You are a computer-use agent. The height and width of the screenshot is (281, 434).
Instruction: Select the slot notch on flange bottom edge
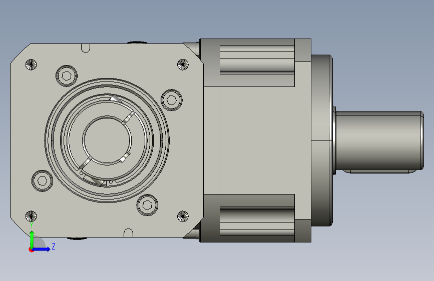pyautogui.click(x=128, y=233)
